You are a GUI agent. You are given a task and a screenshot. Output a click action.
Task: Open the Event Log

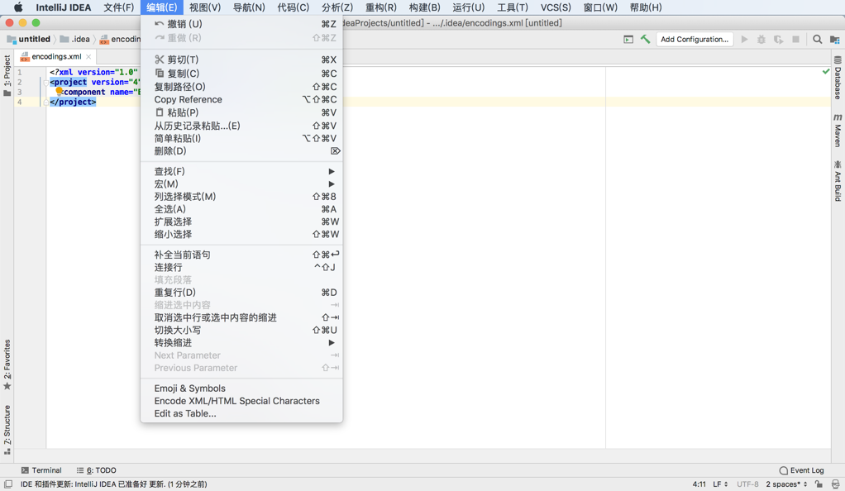(801, 470)
